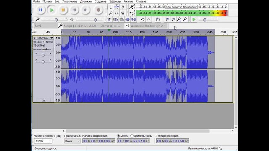Open the Эффекты menu

tap(115, 1)
